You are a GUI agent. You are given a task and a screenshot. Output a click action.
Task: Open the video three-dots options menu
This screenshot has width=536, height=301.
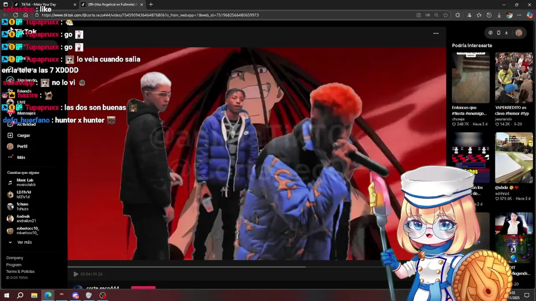tap(436, 33)
